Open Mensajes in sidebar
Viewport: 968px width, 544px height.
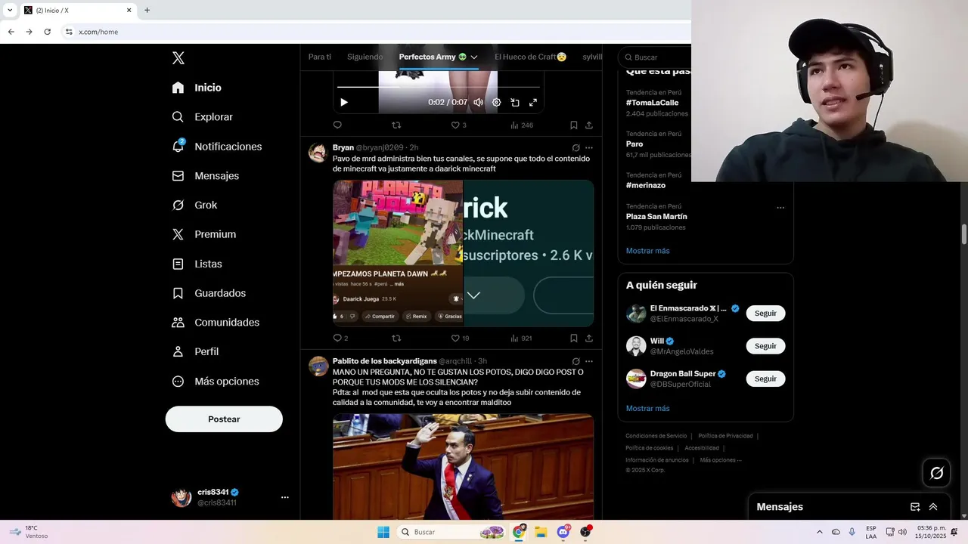coord(205,175)
